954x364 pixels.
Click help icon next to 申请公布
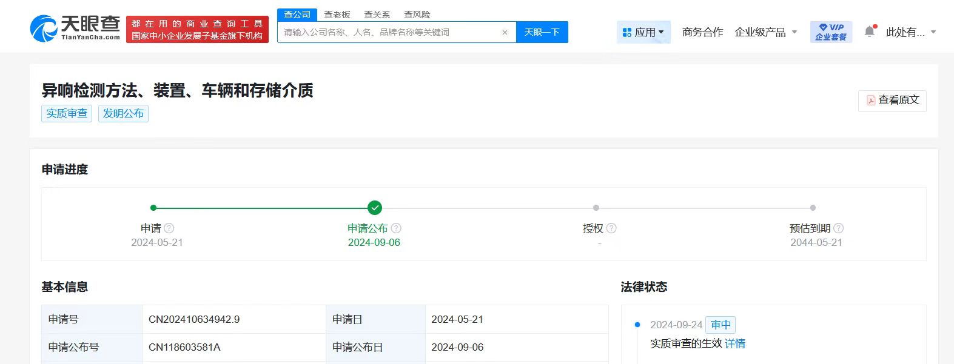[396, 228]
